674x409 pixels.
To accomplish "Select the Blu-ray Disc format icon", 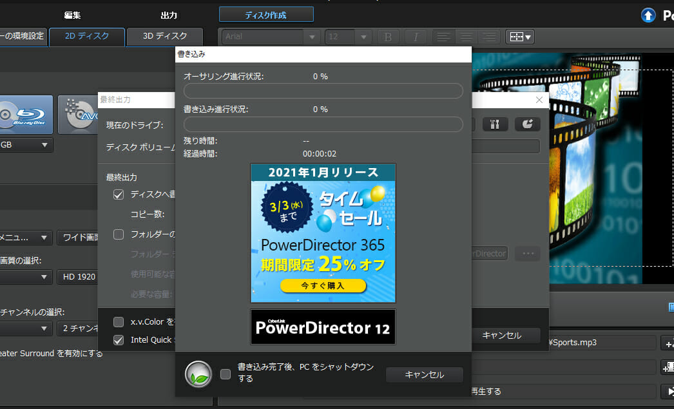I will point(26,114).
